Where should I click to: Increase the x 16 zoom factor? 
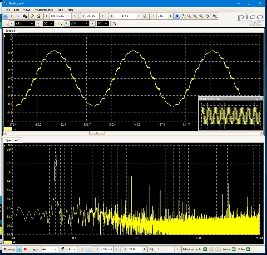171,16
